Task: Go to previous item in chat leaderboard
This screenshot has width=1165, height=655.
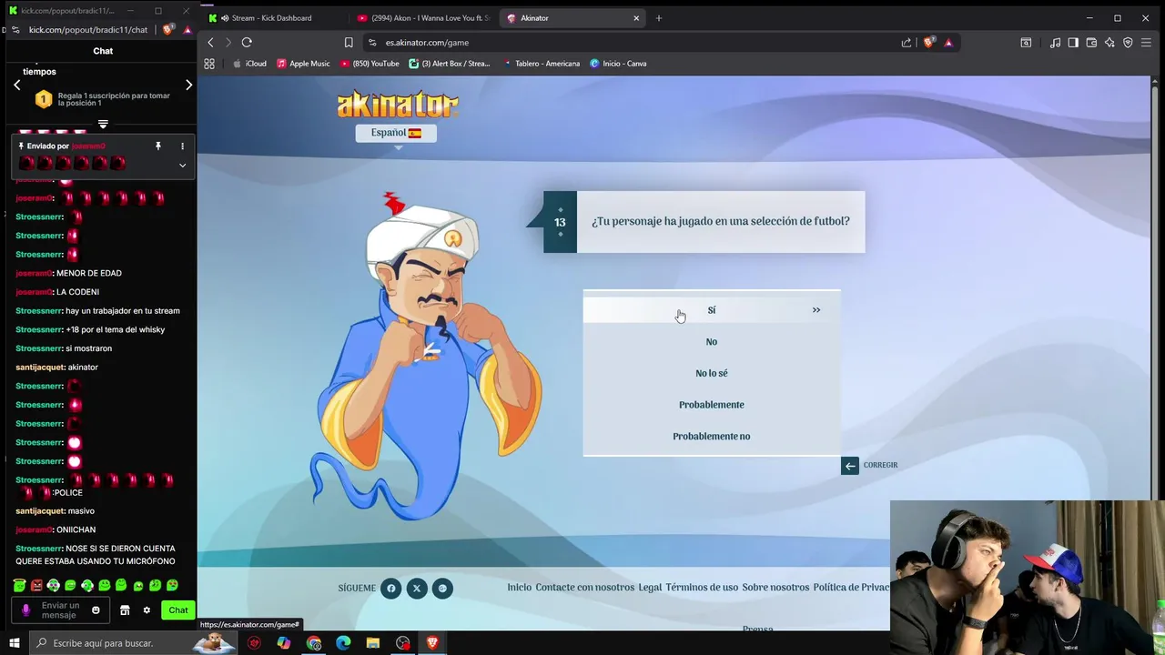Action: 17,85
